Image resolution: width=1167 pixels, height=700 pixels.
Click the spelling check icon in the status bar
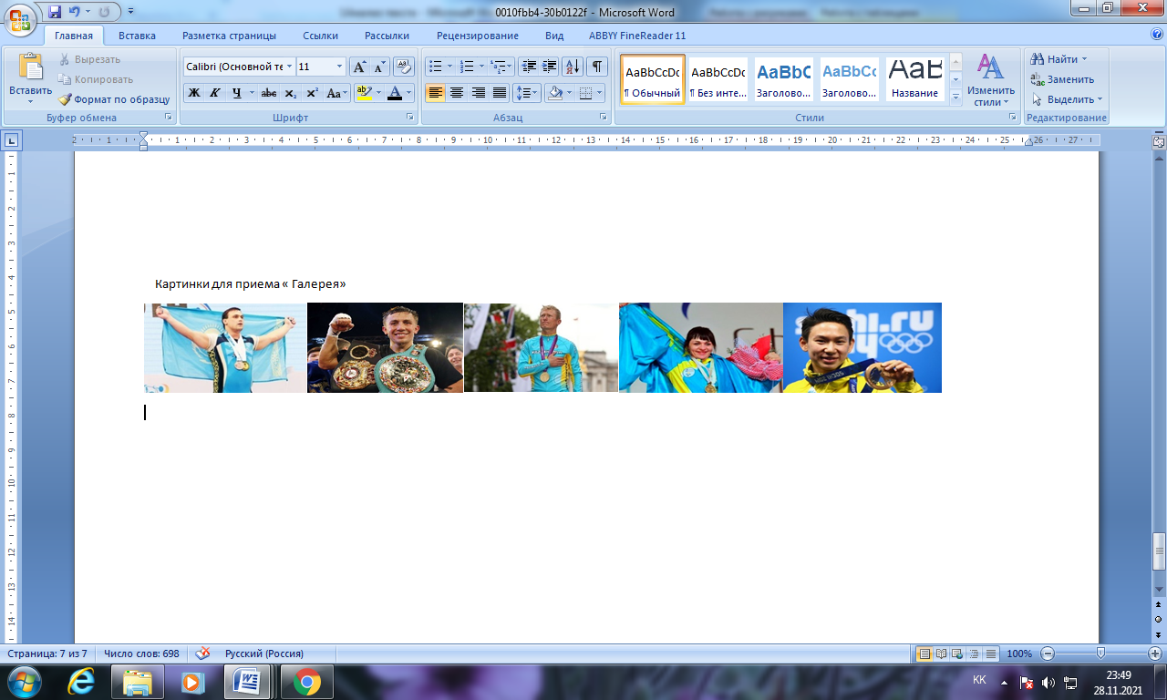pyautogui.click(x=203, y=654)
